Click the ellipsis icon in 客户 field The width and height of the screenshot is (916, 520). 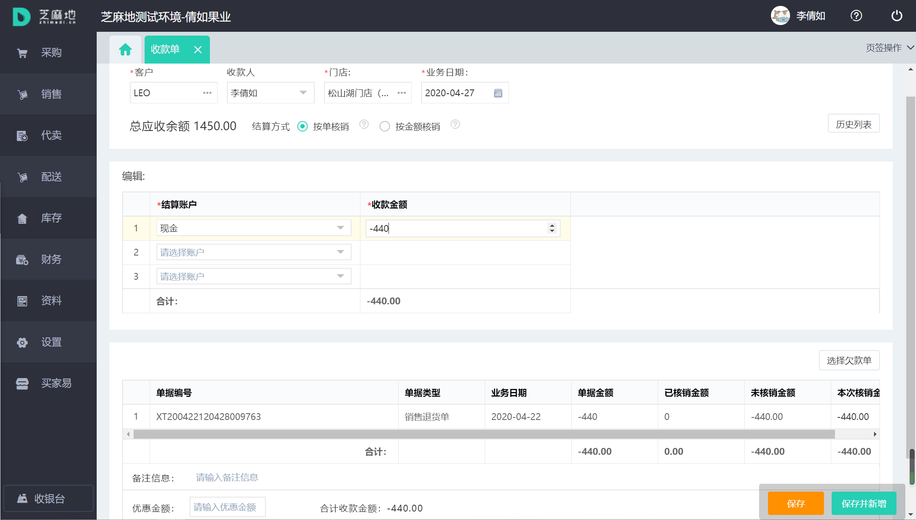(x=207, y=93)
